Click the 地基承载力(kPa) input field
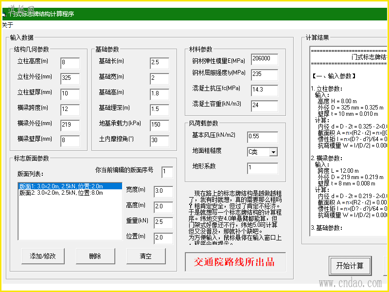389x292 pixels. pyautogui.click(x=159, y=126)
